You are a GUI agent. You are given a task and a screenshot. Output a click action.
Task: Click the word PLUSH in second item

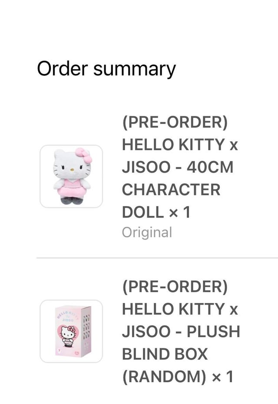click(214, 331)
